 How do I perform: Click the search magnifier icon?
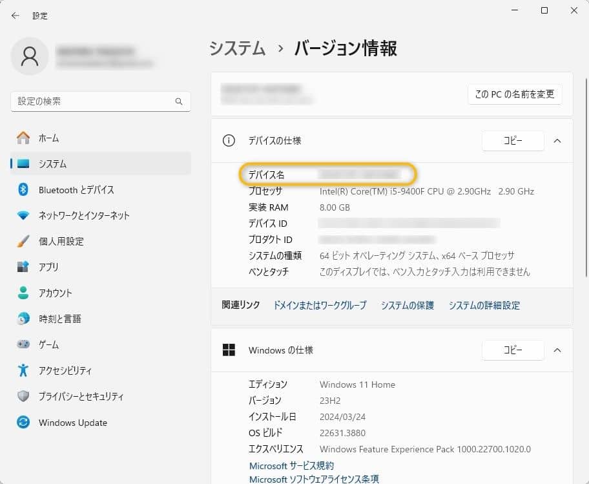[x=179, y=101]
